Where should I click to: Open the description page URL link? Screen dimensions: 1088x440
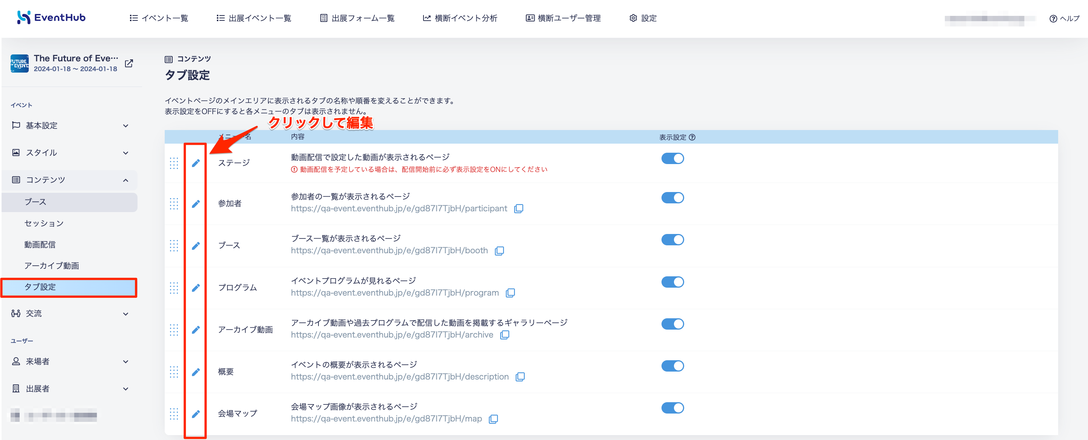pyautogui.click(x=400, y=376)
